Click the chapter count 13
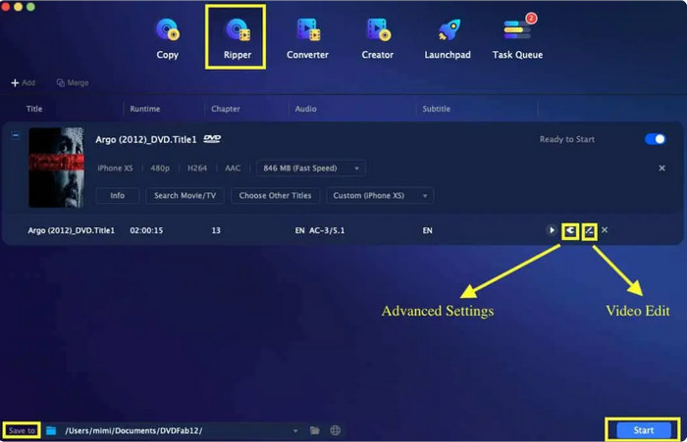Screen dimensions: 687x442 [x=216, y=230]
